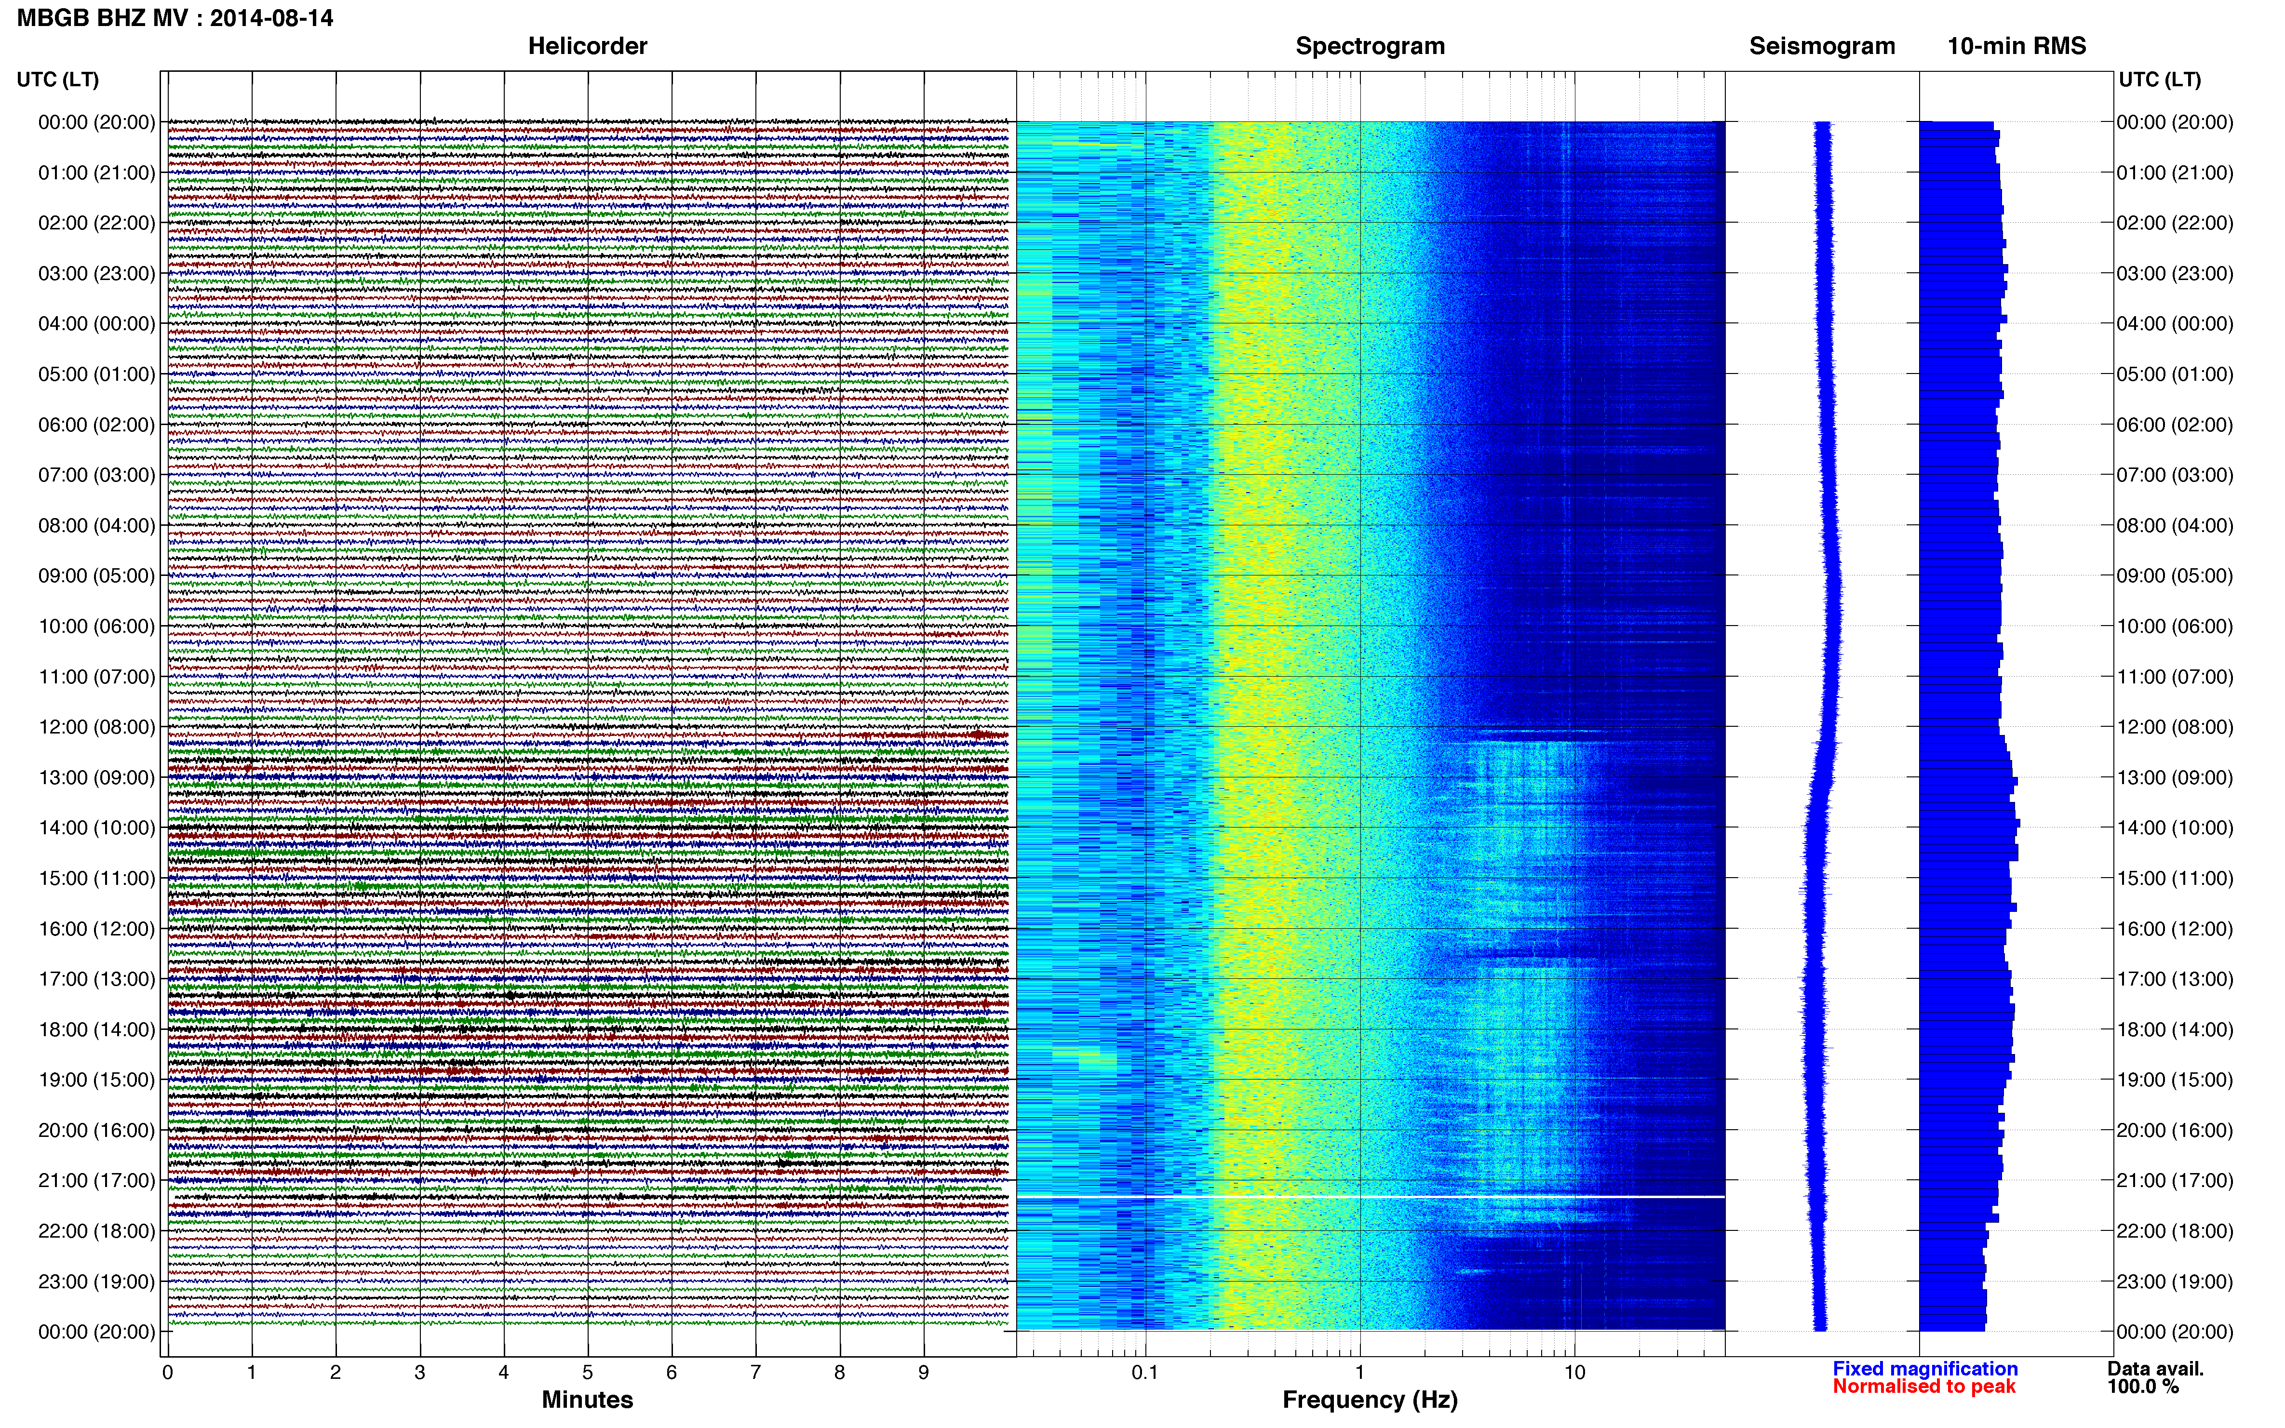This screenshot has height=1428, width=2285.
Task: Select the 'Frequency (Hz)' axis title
Action: (x=1370, y=1400)
